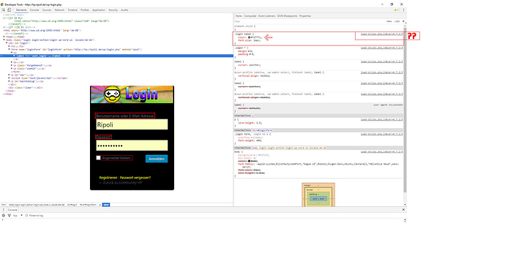Screen dimensions: 505x273
Task: Click the blue Anmelden button
Action: click(157, 159)
